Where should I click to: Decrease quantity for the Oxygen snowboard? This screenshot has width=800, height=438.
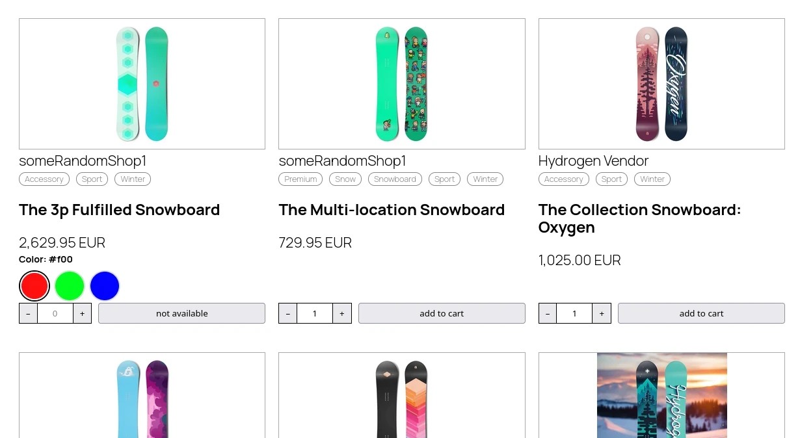(547, 313)
